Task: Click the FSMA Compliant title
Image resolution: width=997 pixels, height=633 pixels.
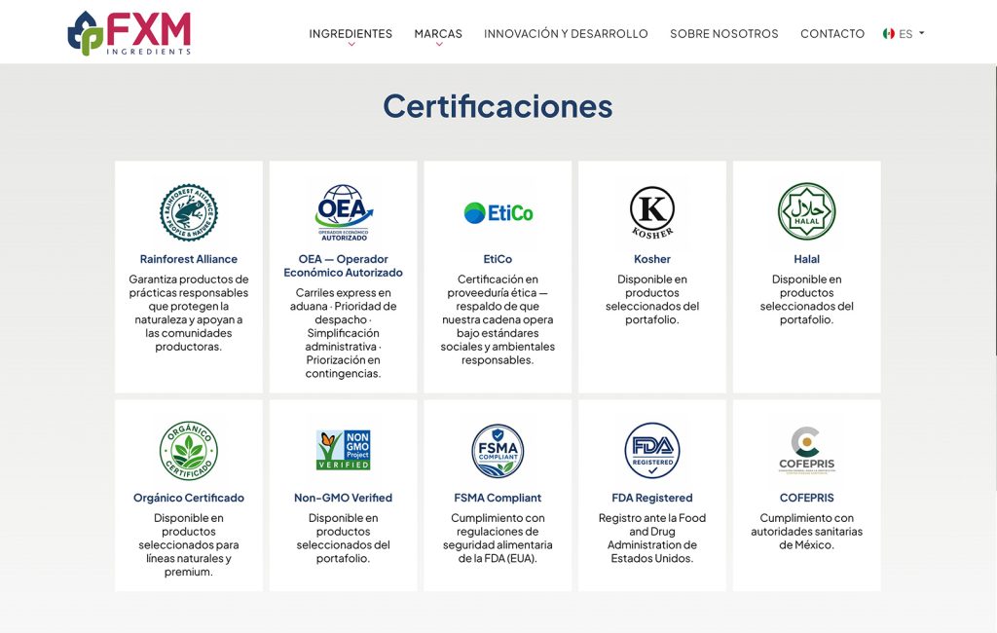Action: coord(498,498)
